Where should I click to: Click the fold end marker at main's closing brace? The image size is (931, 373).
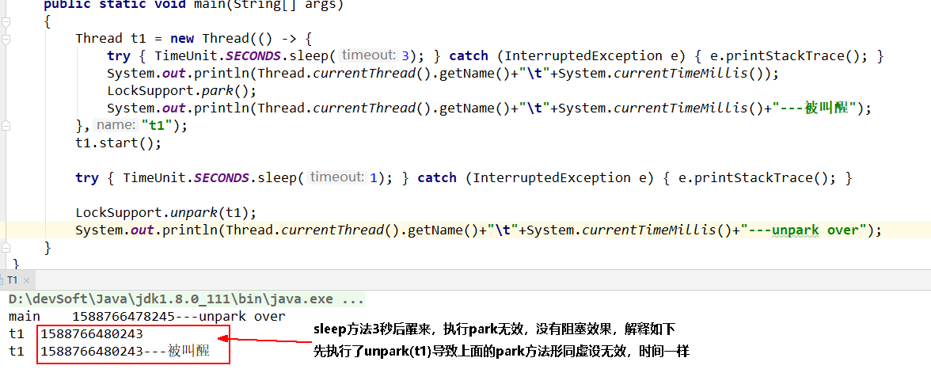[x=6, y=248]
